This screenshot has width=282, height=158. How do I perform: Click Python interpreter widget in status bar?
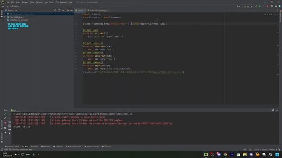(x=273, y=149)
